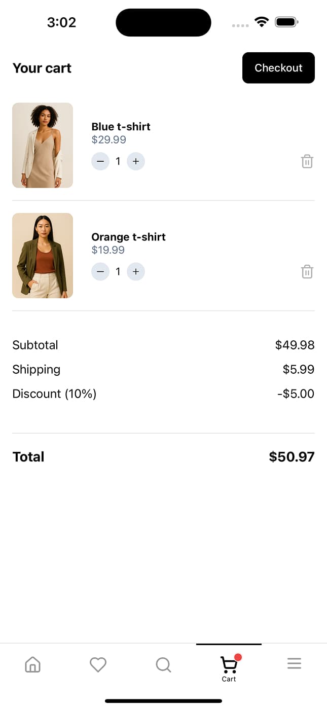Open the Blue t-shirt photo thumbnail
Viewport: 327px width, 709px height.
click(42, 145)
